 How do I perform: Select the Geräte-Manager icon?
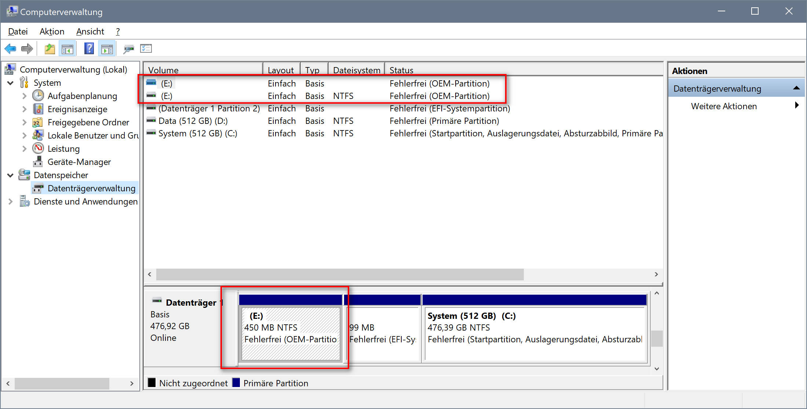click(x=38, y=162)
